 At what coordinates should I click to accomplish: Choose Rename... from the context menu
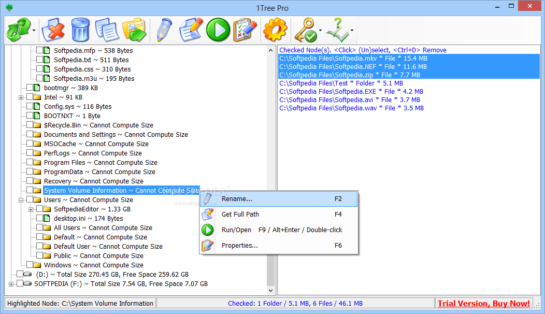click(x=279, y=199)
